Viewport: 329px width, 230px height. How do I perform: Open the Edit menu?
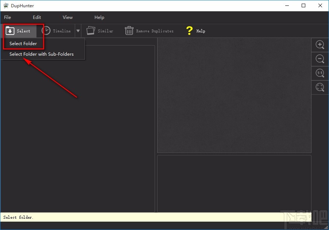point(37,17)
